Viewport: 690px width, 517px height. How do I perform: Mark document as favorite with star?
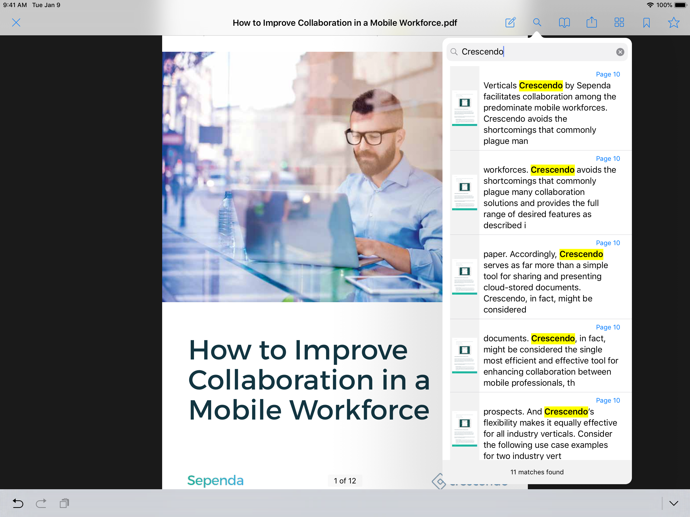coord(674,23)
